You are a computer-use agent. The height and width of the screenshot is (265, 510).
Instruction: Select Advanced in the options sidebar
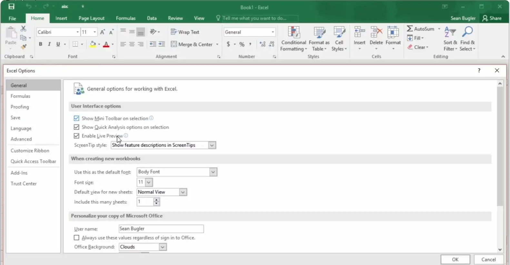[x=21, y=139]
